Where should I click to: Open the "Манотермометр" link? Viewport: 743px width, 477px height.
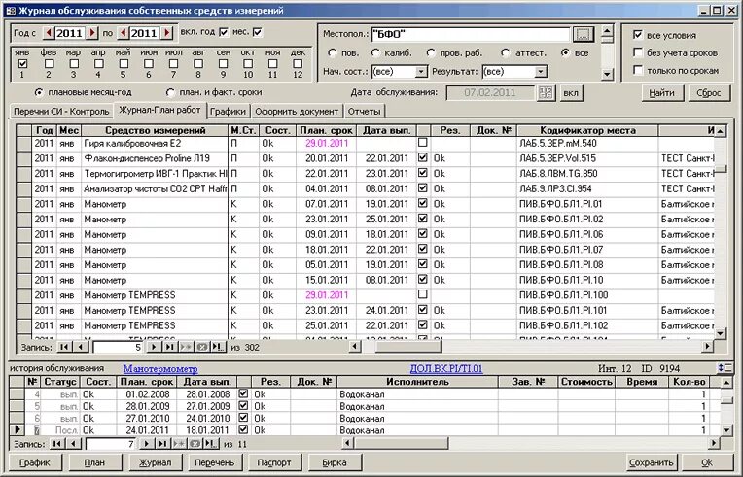click(x=160, y=368)
